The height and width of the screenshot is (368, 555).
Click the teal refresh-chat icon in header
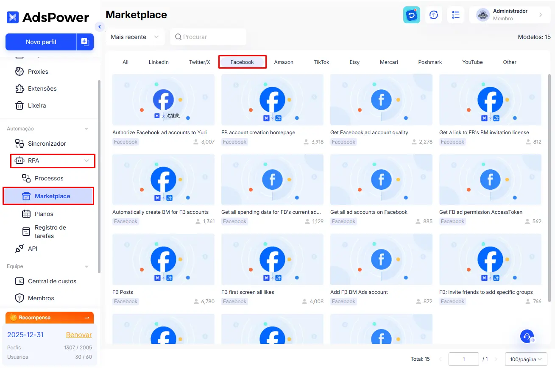411,15
